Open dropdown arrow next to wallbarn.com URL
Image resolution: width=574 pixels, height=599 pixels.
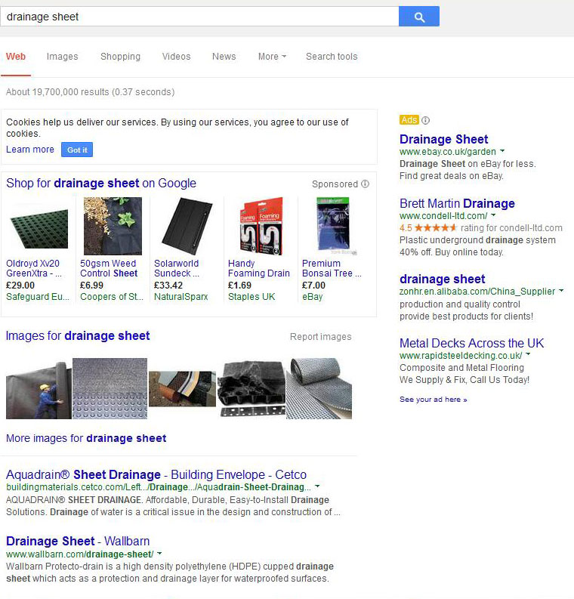160,554
